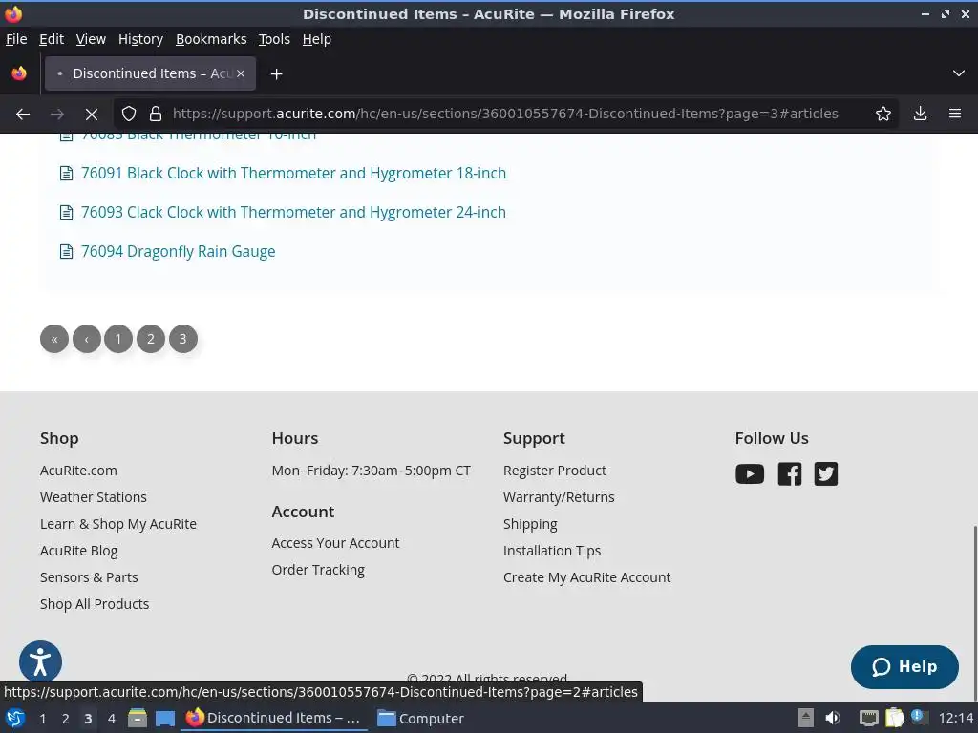Go to pagination page 2
978x733 pixels.
pos(151,339)
